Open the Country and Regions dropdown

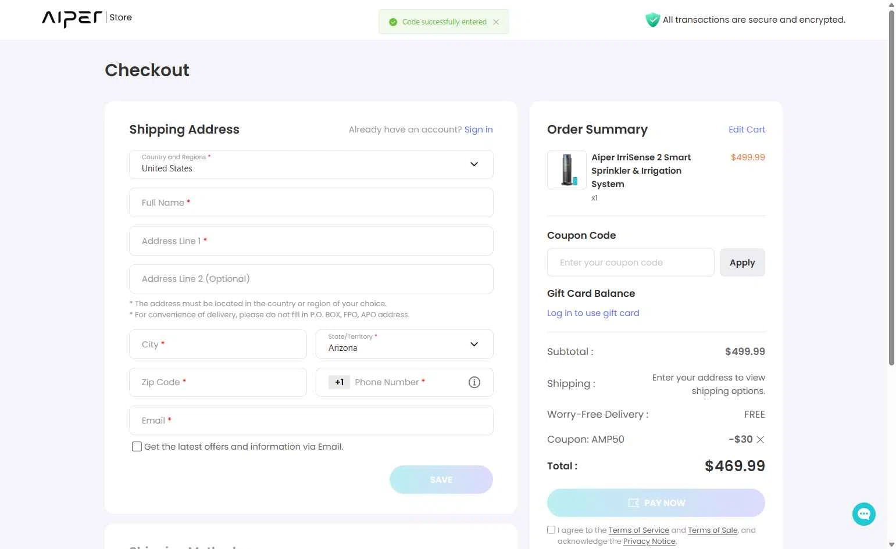[x=311, y=164]
